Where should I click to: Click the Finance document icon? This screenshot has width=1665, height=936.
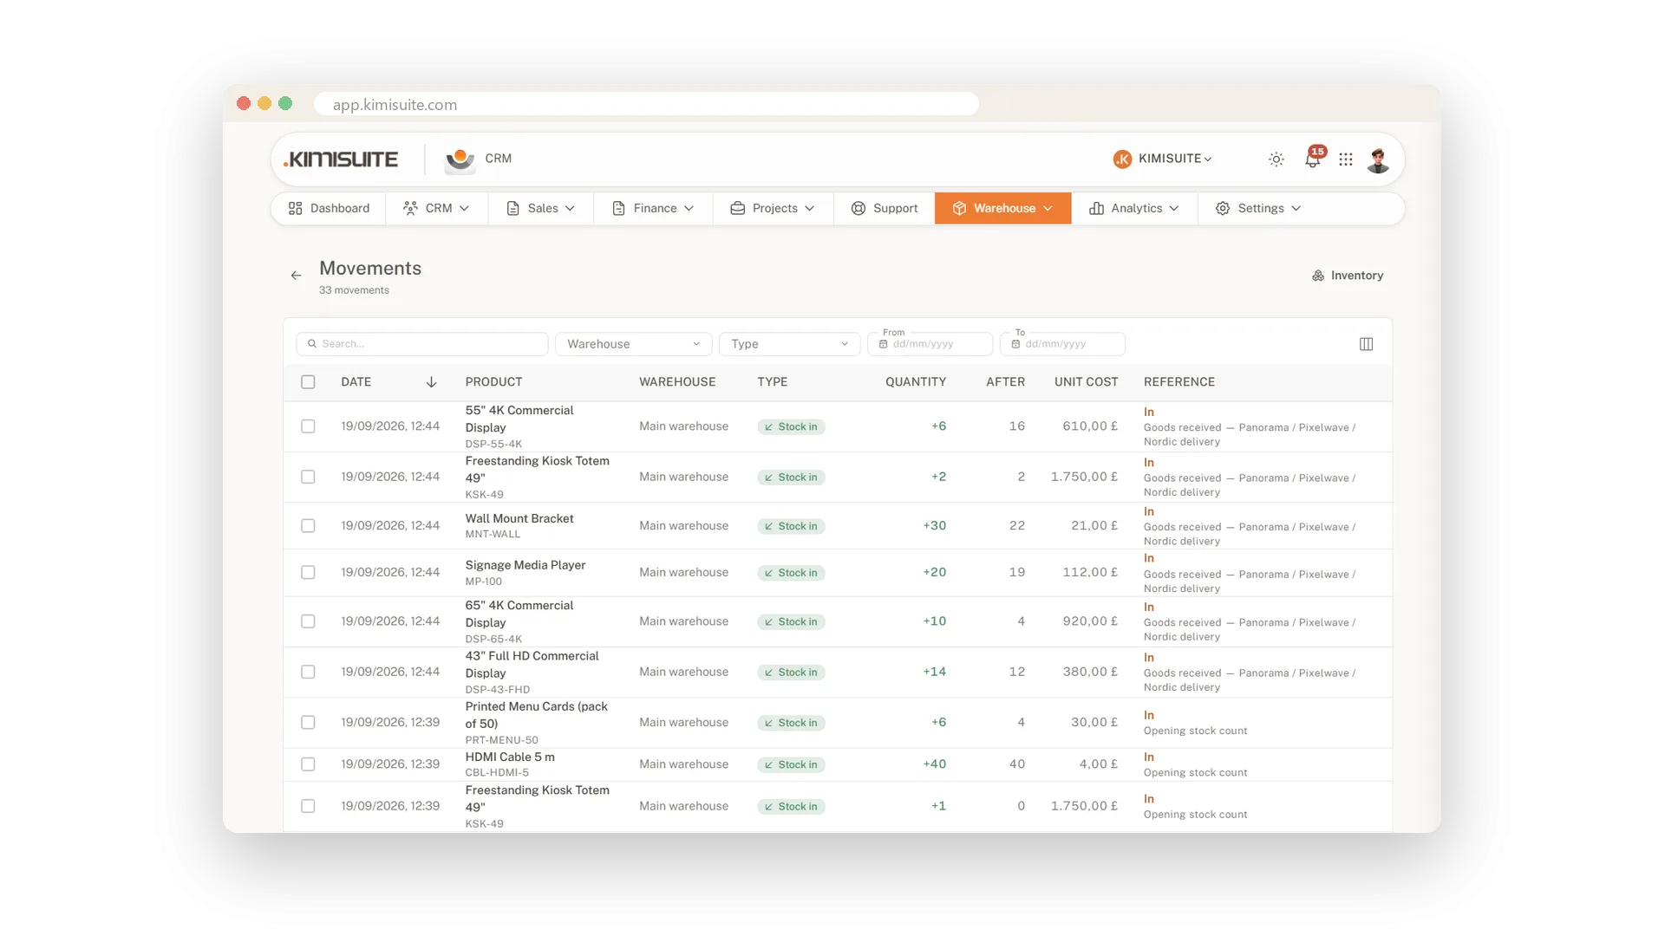618,209
